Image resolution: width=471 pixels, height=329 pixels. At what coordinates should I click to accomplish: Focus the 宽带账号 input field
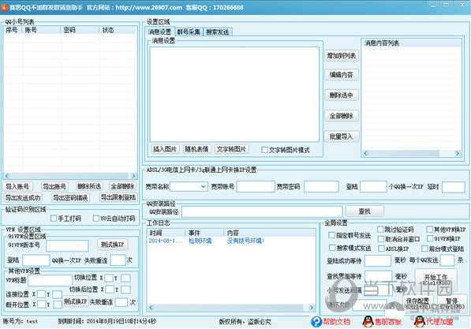coord(256,186)
